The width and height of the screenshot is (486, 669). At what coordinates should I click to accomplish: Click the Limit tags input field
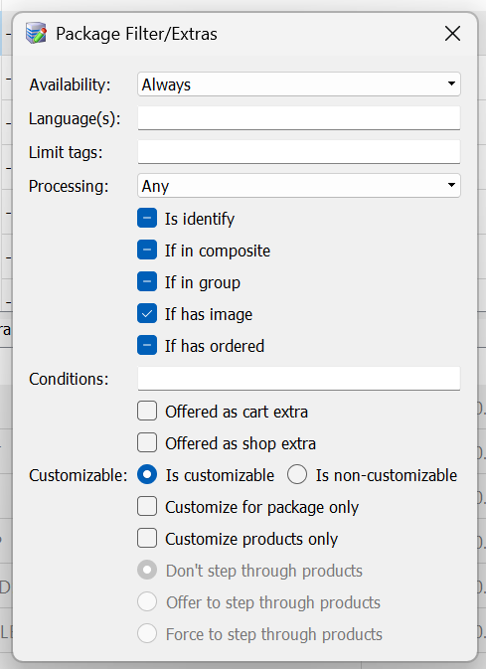(299, 152)
